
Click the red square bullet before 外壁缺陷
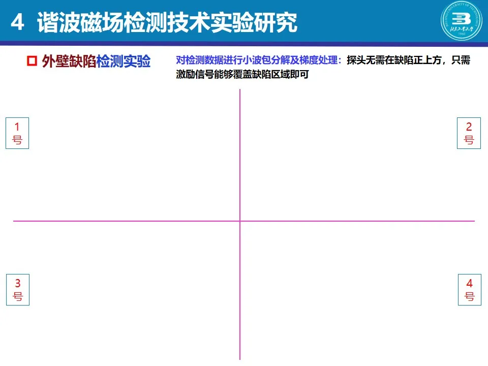coord(32,62)
